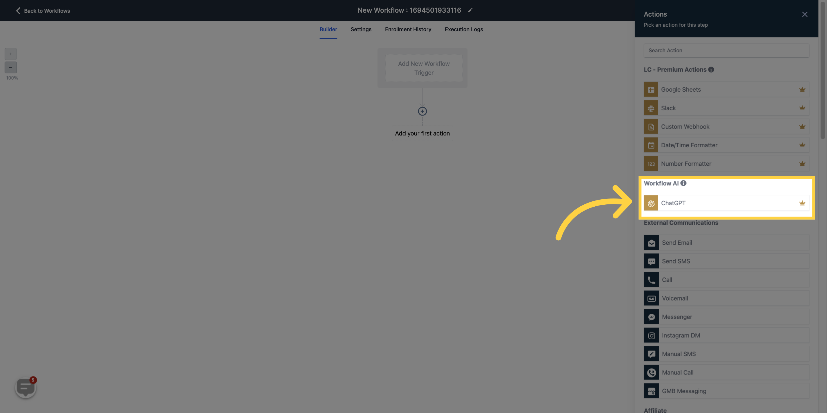Switch to the Enrollment History tab

tap(408, 30)
